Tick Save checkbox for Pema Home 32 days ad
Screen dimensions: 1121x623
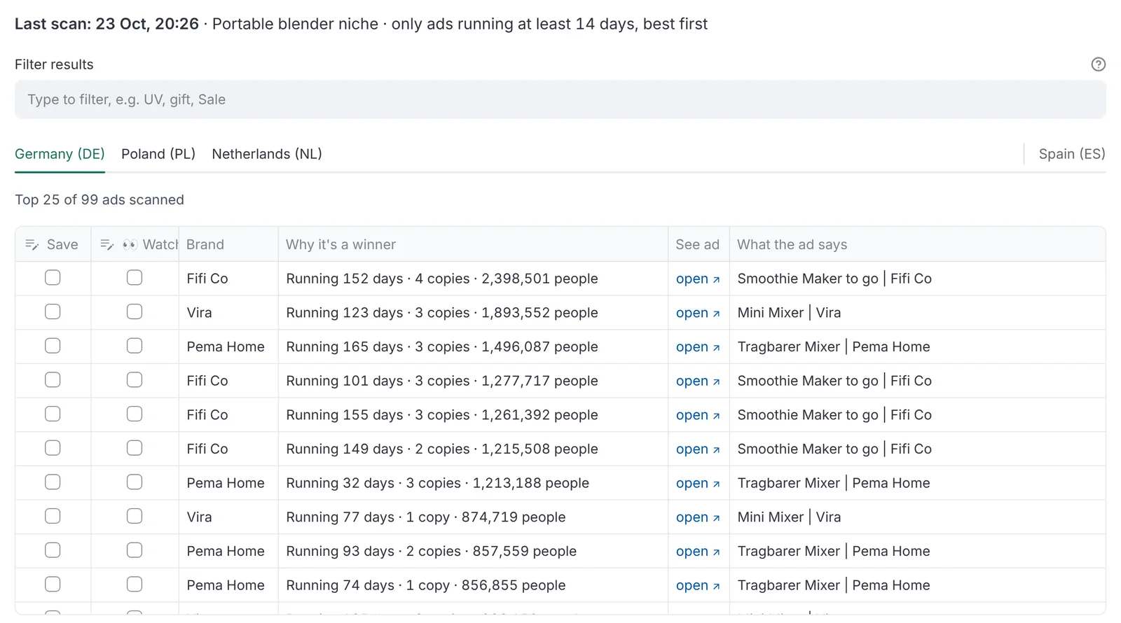pyautogui.click(x=53, y=482)
